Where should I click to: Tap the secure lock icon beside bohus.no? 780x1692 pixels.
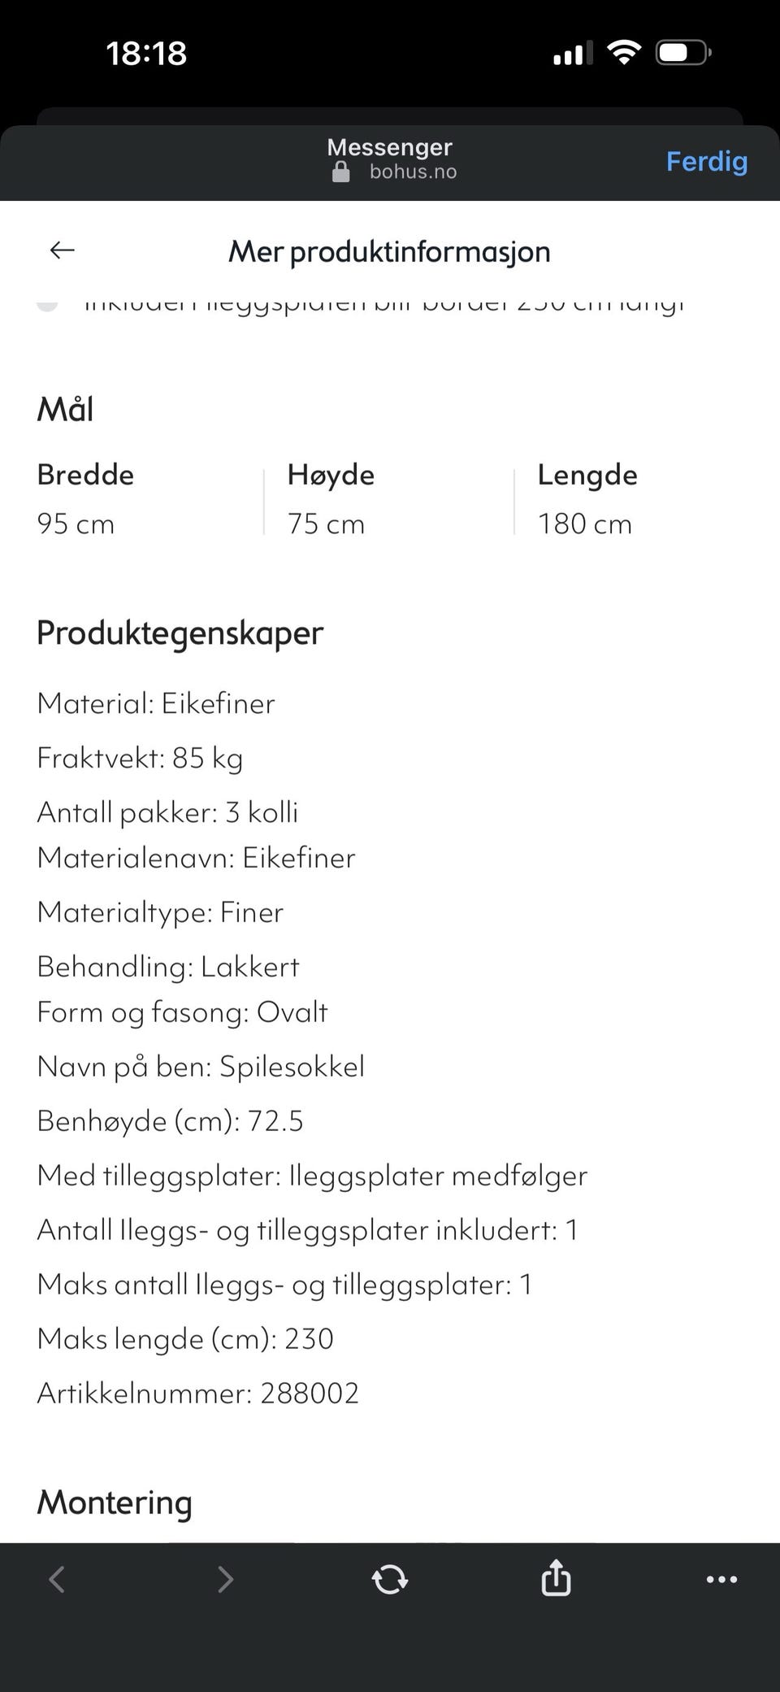click(341, 171)
